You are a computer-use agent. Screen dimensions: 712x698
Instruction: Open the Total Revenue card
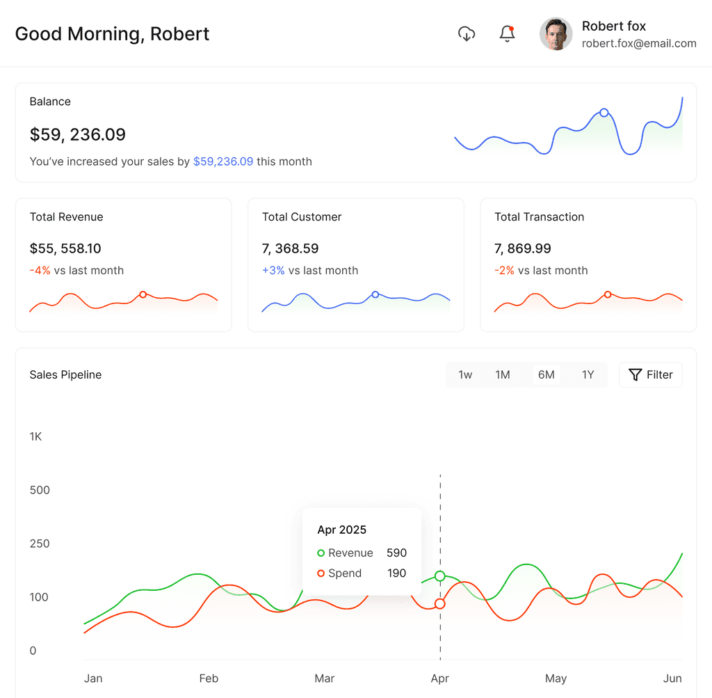[124, 265]
